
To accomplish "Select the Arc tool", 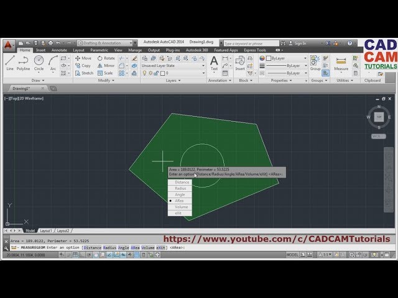I will pyautogui.click(x=53, y=63).
